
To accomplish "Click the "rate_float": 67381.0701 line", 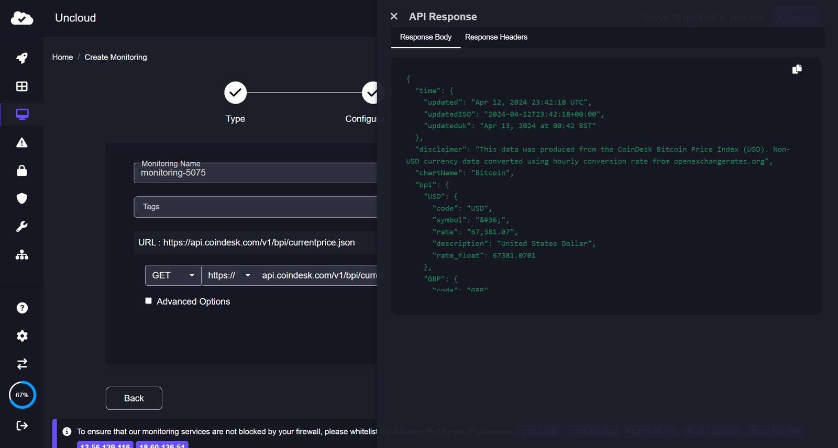I will pos(484,255).
